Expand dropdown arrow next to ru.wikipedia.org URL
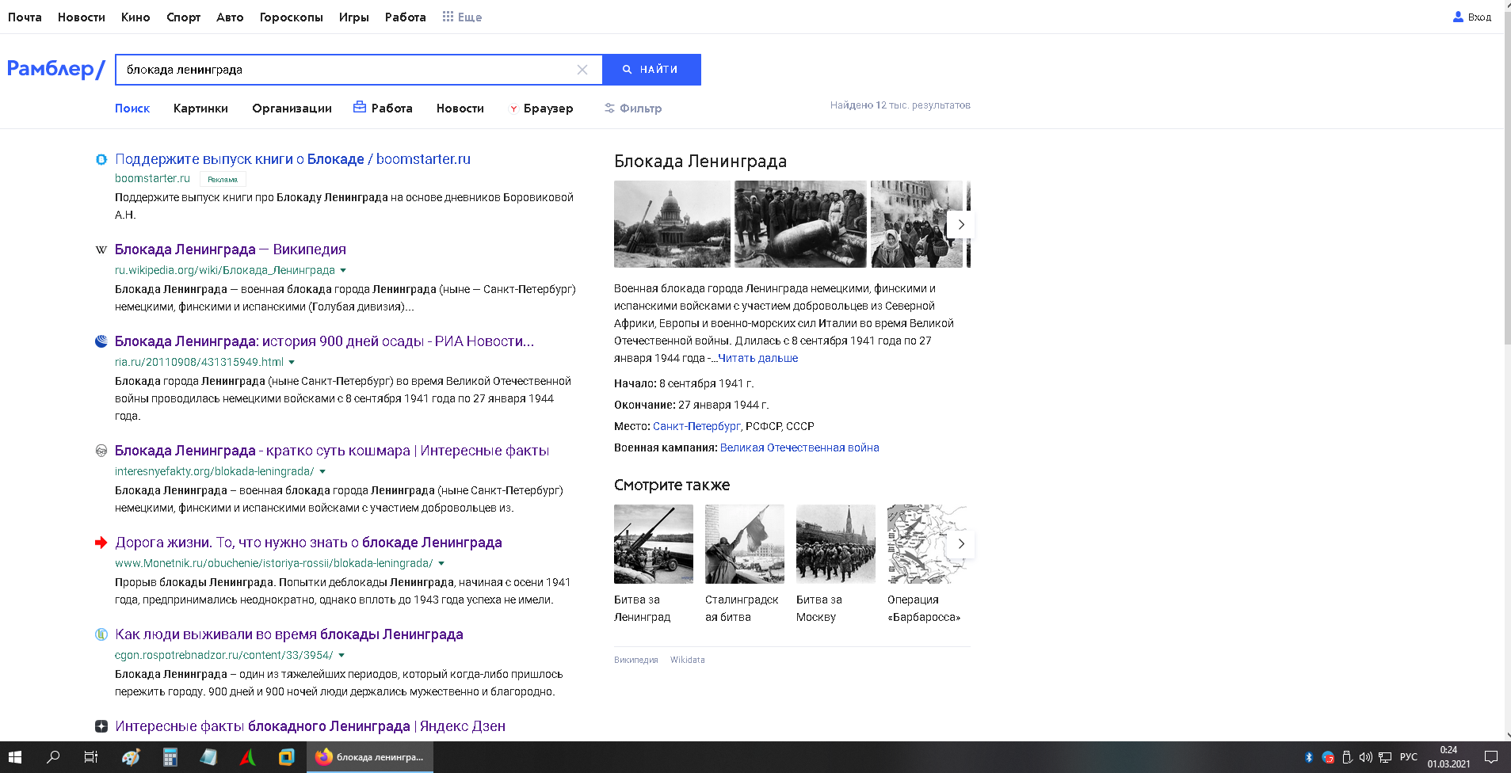This screenshot has width=1511, height=773. [x=343, y=271]
